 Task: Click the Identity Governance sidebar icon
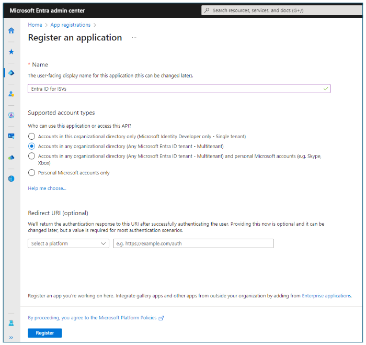coord(11,115)
